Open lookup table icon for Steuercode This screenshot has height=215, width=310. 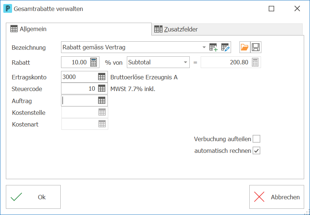102,88
